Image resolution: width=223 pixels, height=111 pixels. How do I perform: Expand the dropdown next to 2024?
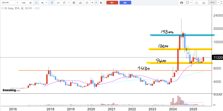[x=218, y=3]
